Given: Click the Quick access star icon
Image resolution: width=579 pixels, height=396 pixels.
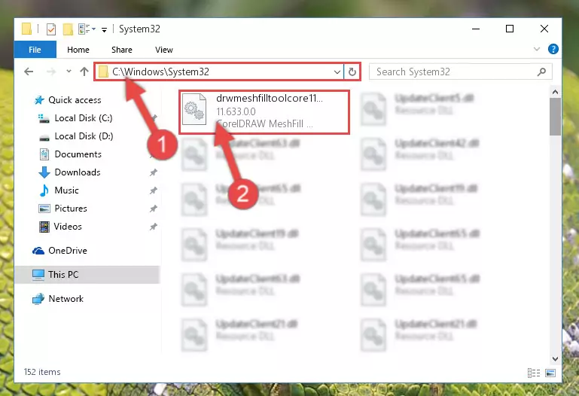Looking at the screenshot, I should click(x=39, y=100).
